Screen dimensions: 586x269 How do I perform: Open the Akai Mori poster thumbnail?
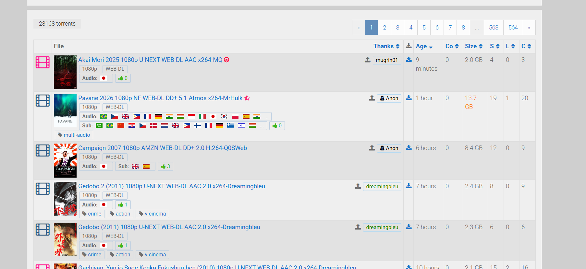pos(65,72)
